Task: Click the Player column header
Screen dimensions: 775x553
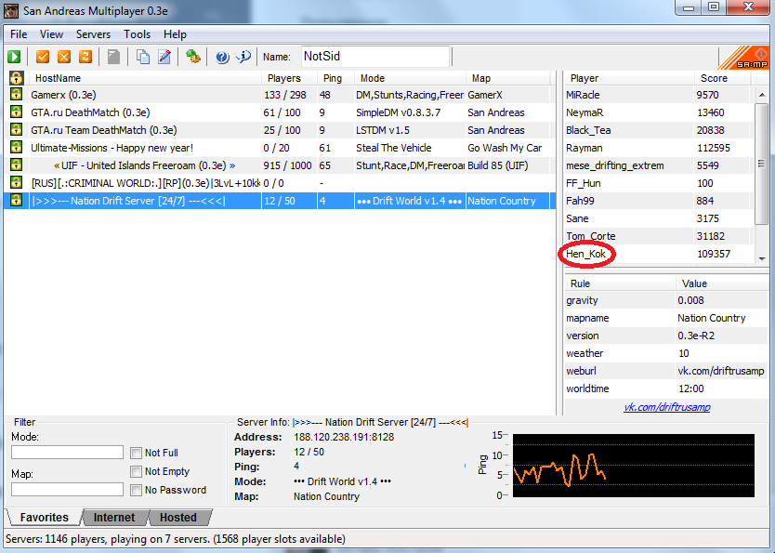Action: (x=628, y=78)
